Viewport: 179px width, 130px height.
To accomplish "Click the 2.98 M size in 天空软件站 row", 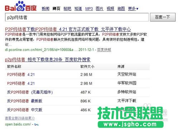I will point(86,74).
